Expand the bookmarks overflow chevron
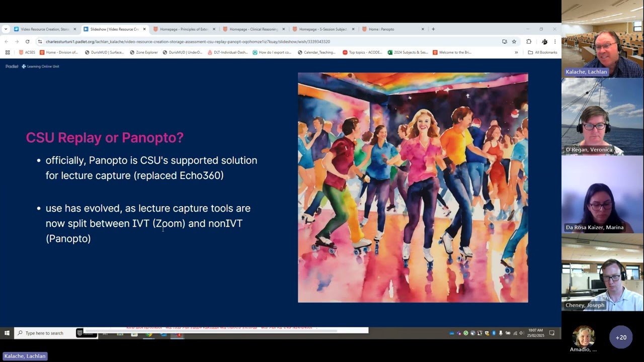The width and height of the screenshot is (644, 362). pos(516,52)
